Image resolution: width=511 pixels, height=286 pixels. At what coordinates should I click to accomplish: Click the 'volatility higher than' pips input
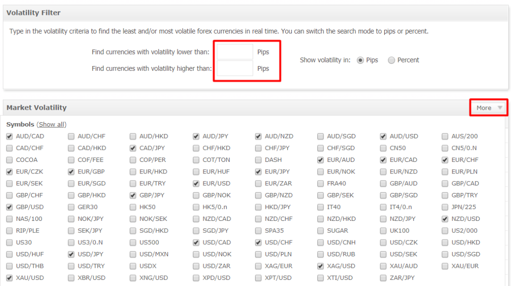click(x=234, y=69)
